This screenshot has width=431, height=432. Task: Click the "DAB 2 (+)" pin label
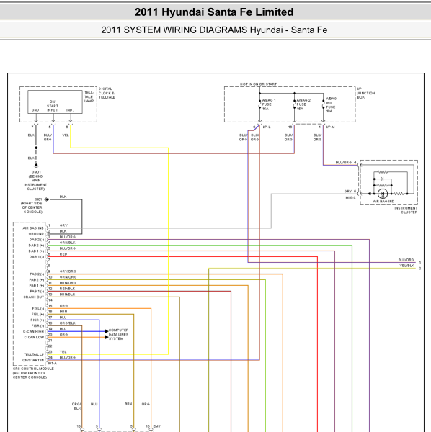pos(37,246)
